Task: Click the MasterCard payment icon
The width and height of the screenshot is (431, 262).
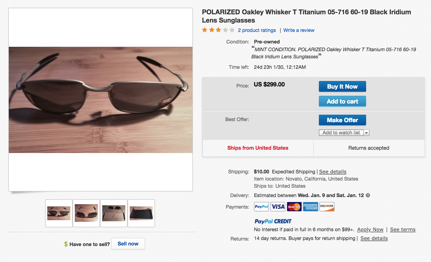Action: tap(294, 207)
